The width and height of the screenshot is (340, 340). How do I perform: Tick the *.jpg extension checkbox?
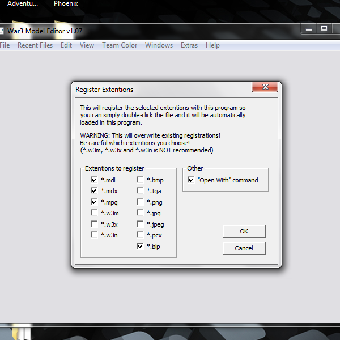pos(140,212)
